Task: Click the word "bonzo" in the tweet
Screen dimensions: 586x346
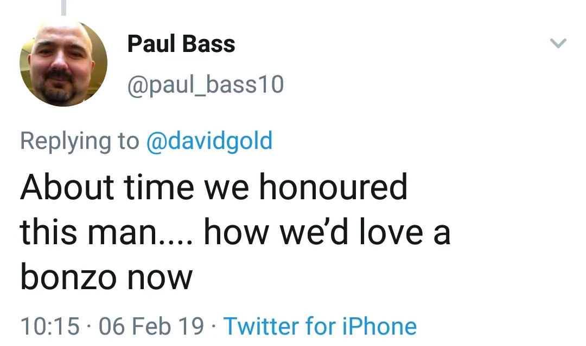Action: click(x=68, y=277)
